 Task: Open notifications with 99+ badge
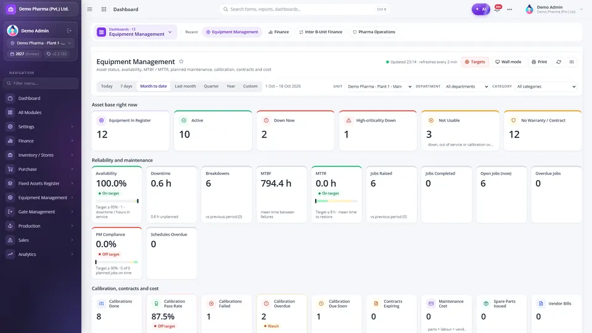pyautogui.click(x=498, y=9)
